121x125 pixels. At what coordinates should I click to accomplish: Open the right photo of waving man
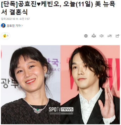(90, 85)
